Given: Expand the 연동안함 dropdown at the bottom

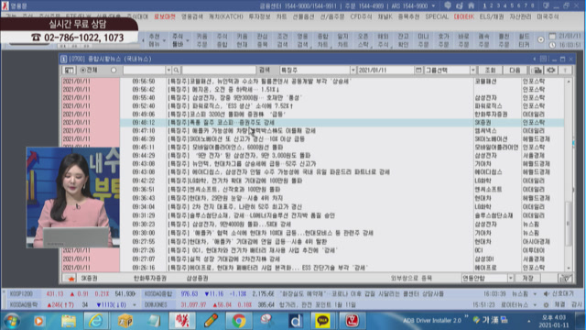Looking at the screenshot, I should pos(510,278).
